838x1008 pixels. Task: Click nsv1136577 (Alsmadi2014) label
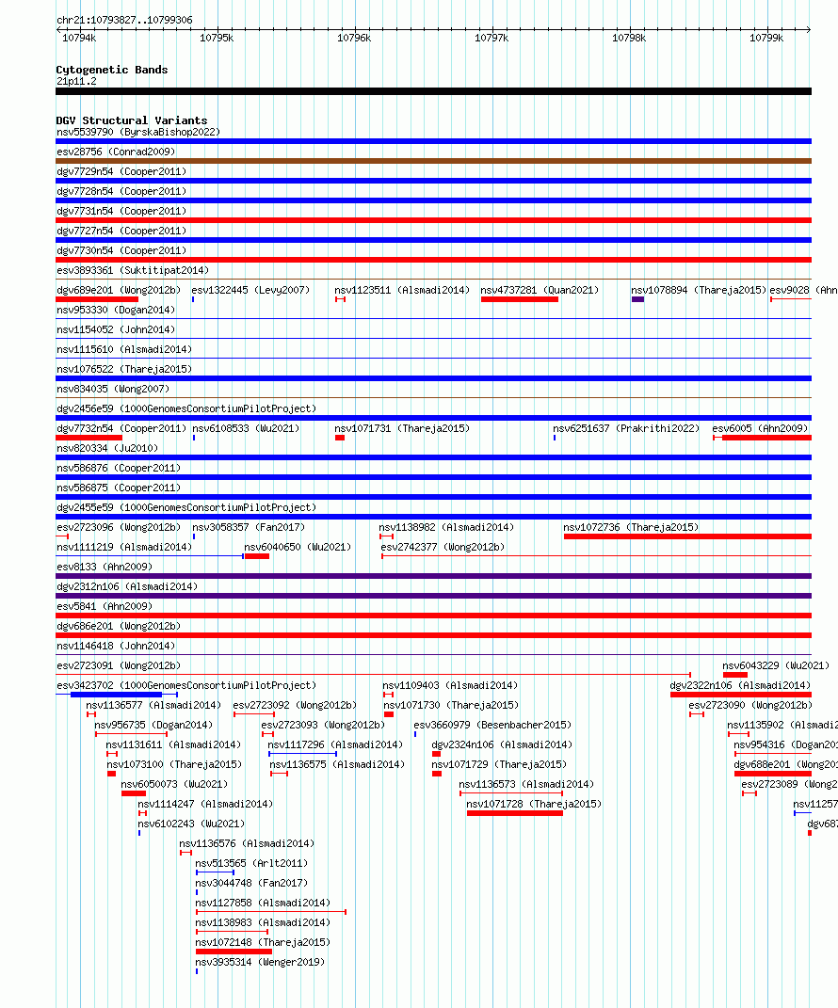[153, 705]
